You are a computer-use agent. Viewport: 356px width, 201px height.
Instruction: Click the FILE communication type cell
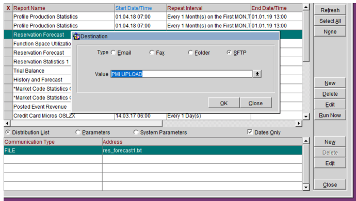[x=53, y=150]
